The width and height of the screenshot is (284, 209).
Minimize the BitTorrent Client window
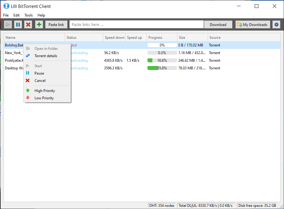click(x=239, y=6)
